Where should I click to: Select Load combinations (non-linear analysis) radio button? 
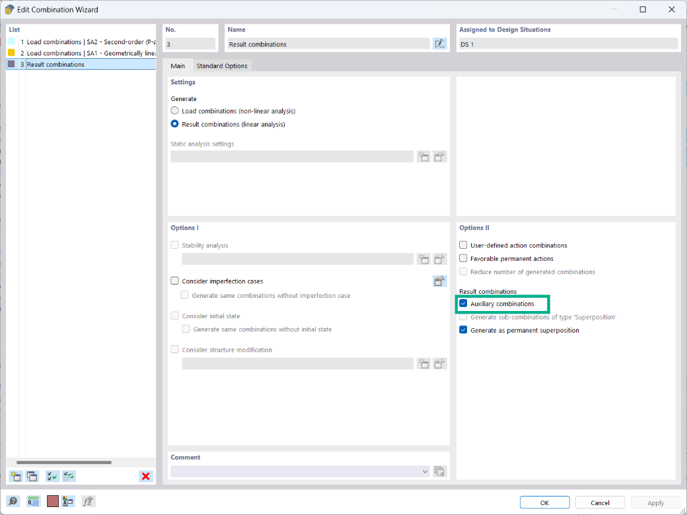click(x=175, y=111)
